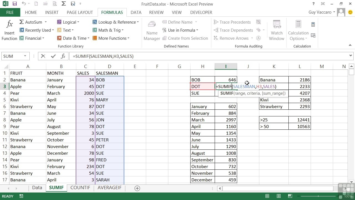Screen dimensions: 355x200
Task: Open the Use in Formula dropdown
Action: (x=180, y=30)
